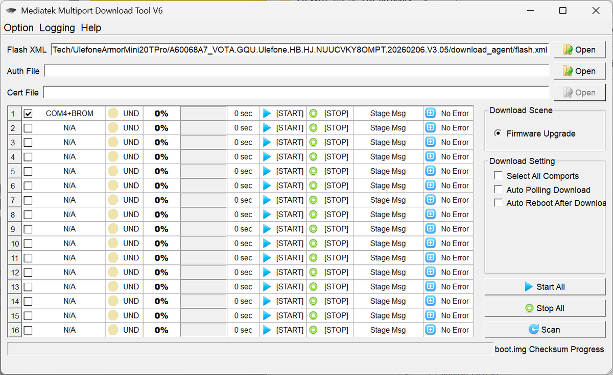Viewport: 613px width, 375px height.
Task: Click the Stop All button
Action: 545,308
